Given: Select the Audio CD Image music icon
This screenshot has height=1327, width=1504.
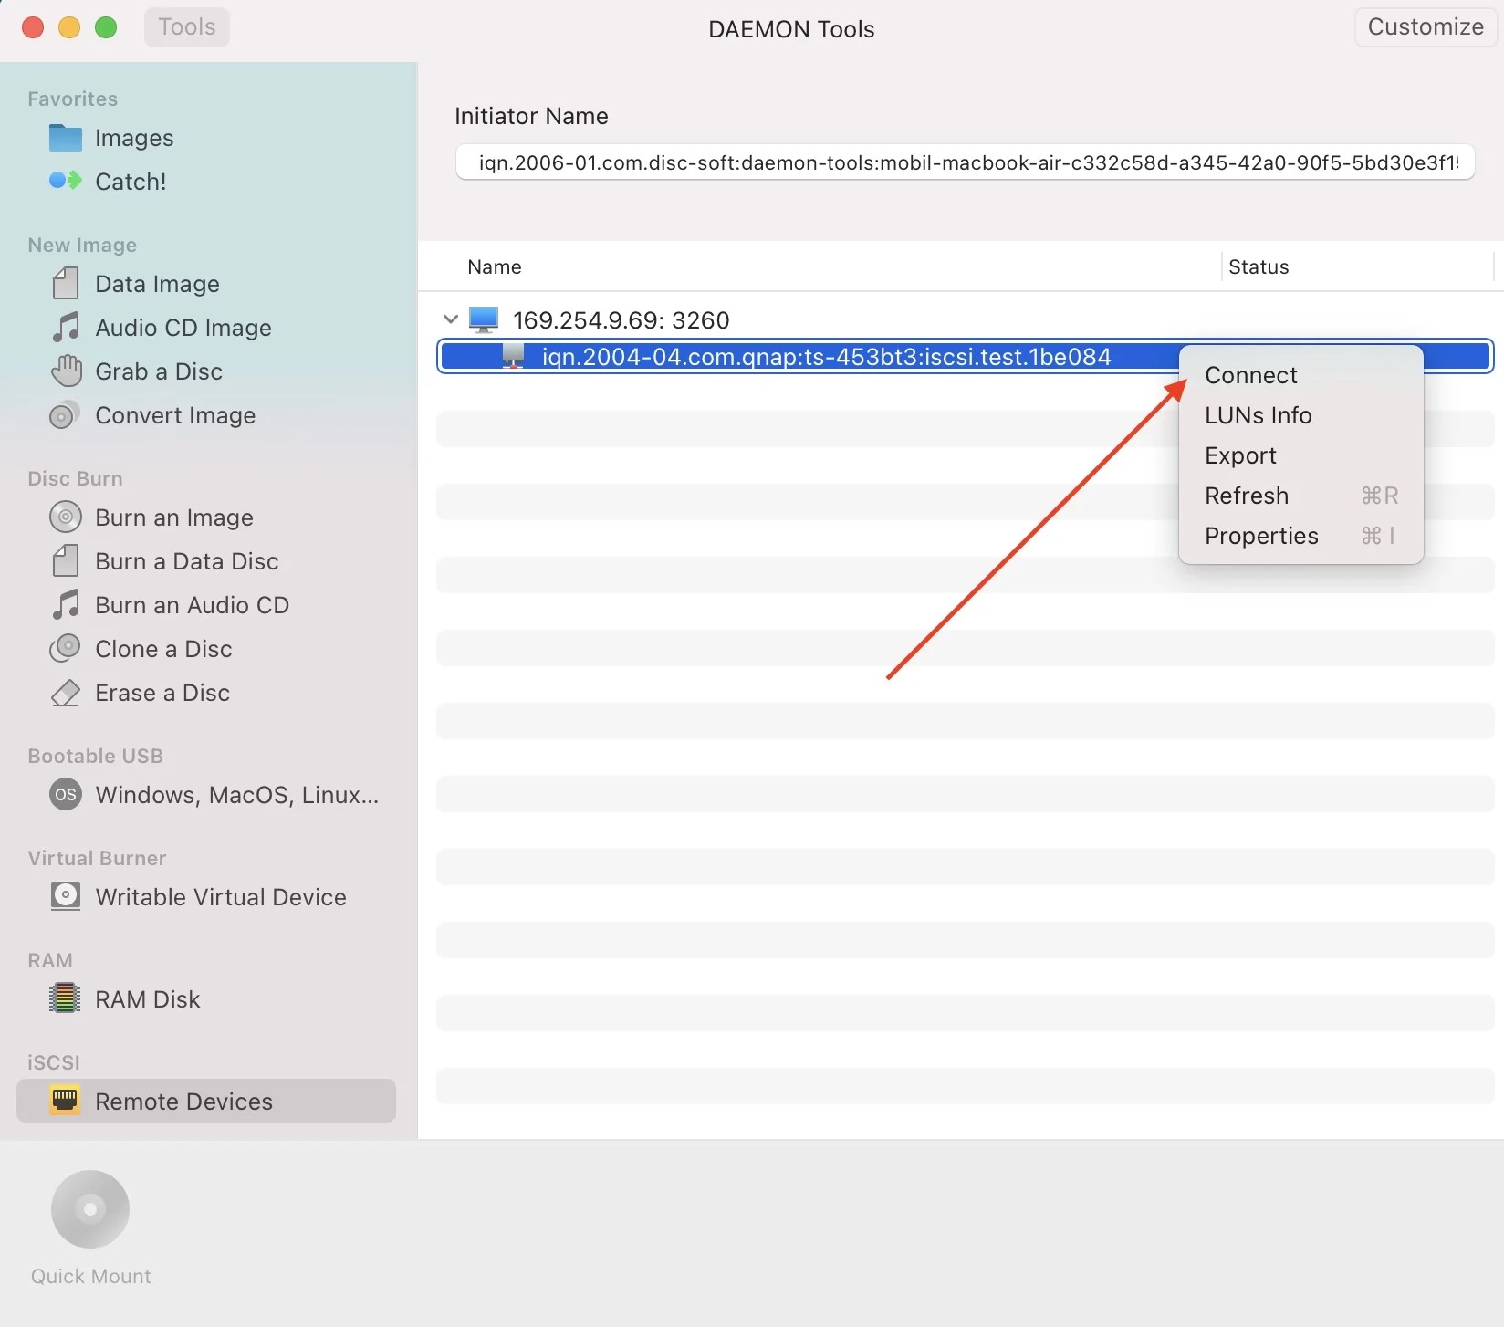Looking at the screenshot, I should pyautogui.click(x=65, y=327).
